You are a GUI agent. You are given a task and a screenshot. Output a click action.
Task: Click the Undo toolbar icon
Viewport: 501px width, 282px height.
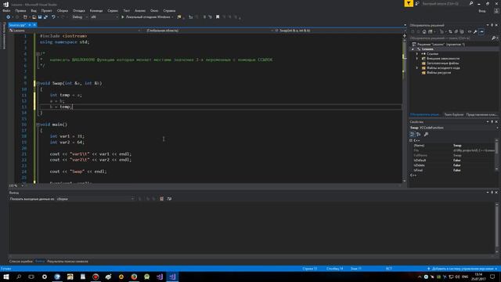(x=53, y=17)
